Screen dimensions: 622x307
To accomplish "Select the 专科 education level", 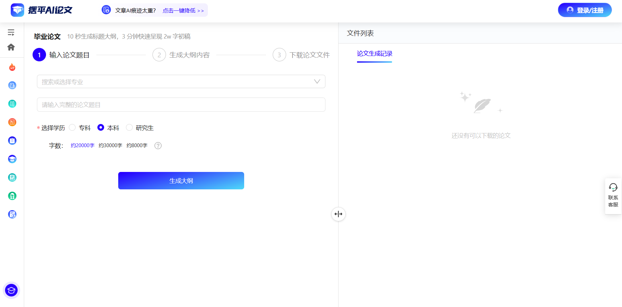I will (72, 127).
